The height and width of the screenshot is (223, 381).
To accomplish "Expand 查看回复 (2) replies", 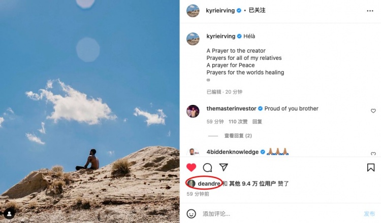I will (x=238, y=136).
